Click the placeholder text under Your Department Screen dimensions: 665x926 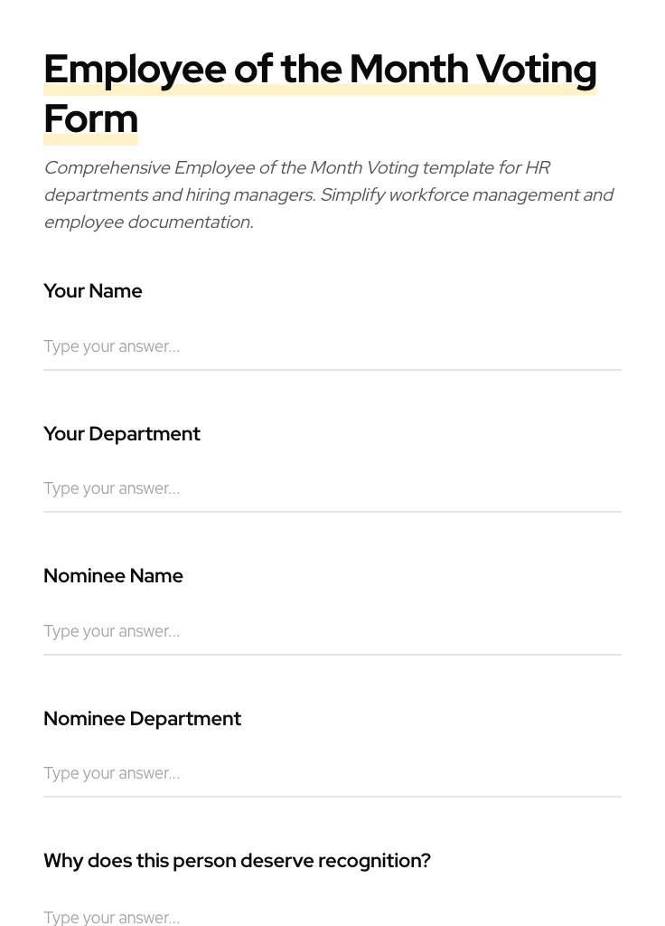(111, 488)
